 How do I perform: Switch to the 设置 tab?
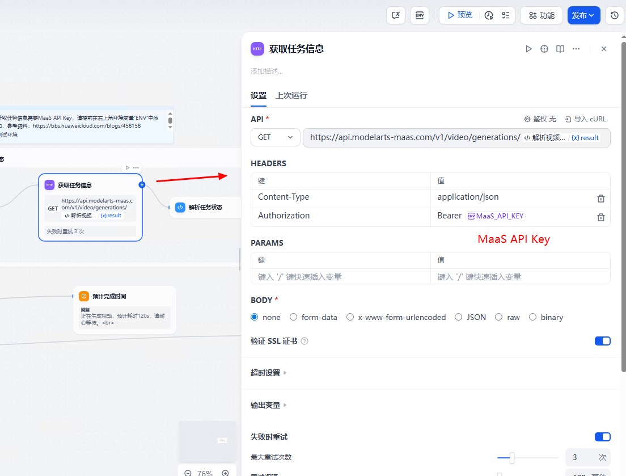click(x=259, y=95)
